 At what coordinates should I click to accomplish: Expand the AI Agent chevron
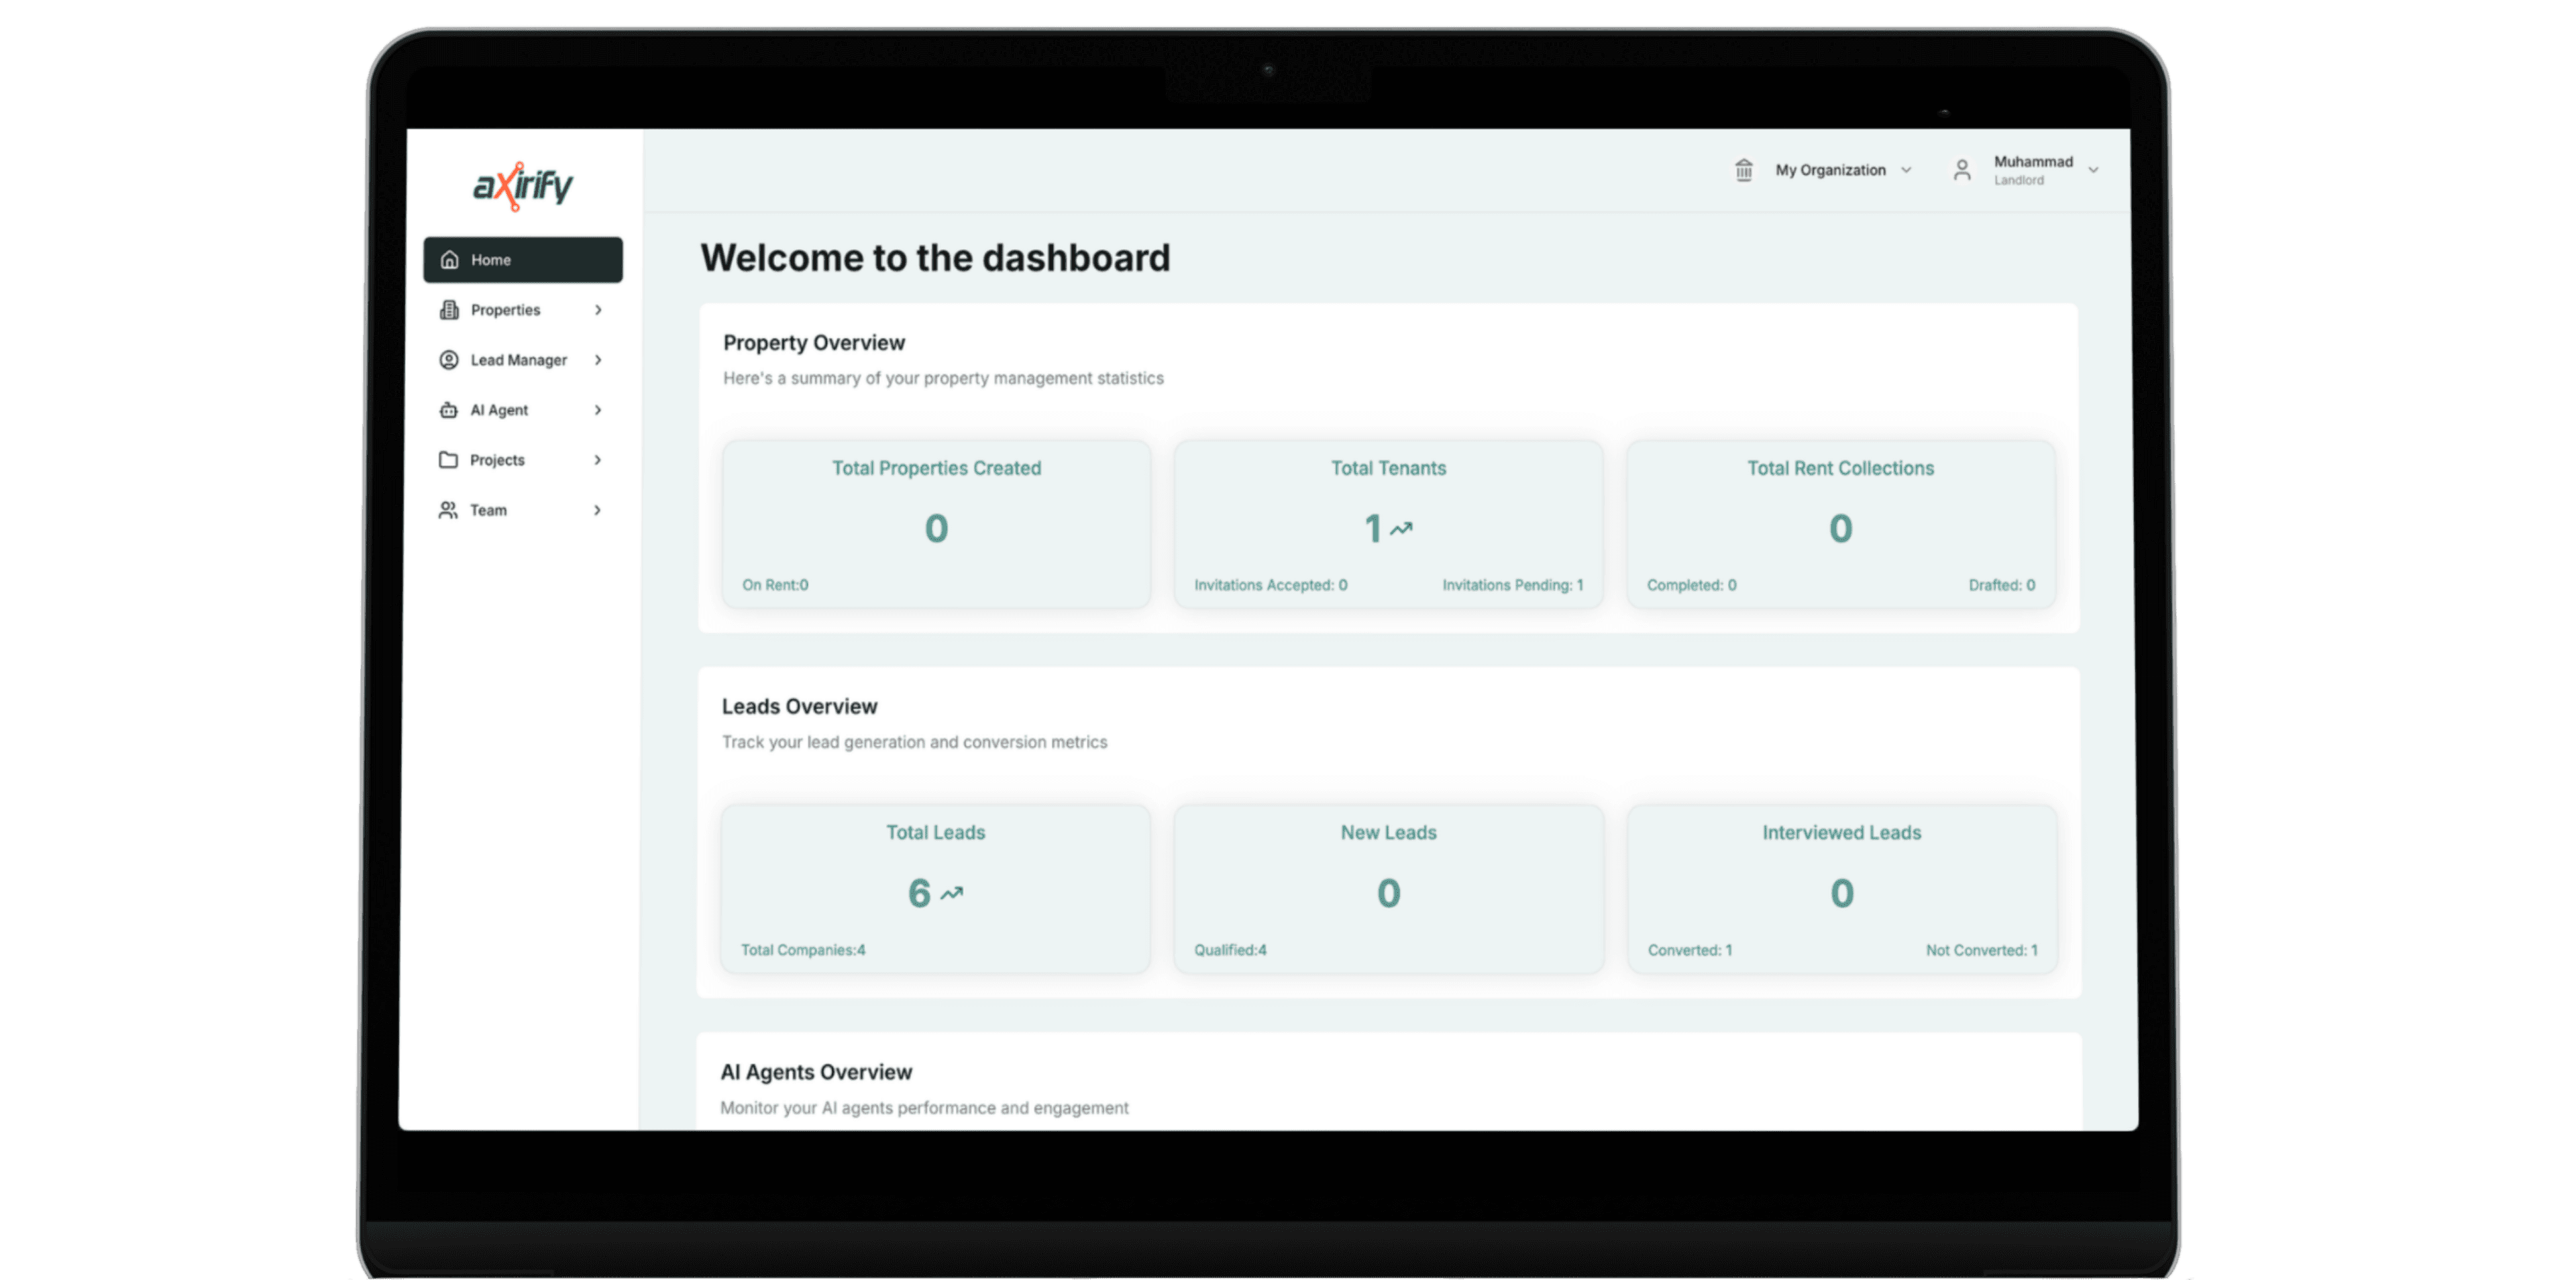598,410
